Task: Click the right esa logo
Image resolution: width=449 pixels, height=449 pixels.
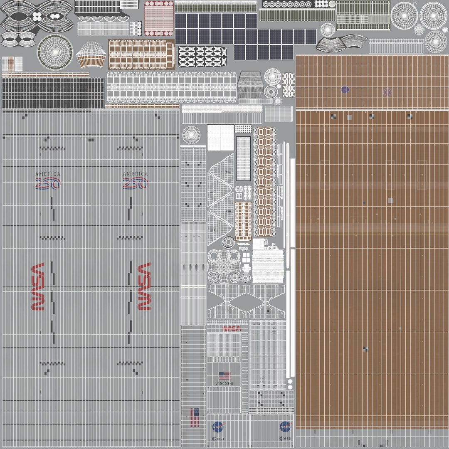Action: click(x=286, y=439)
